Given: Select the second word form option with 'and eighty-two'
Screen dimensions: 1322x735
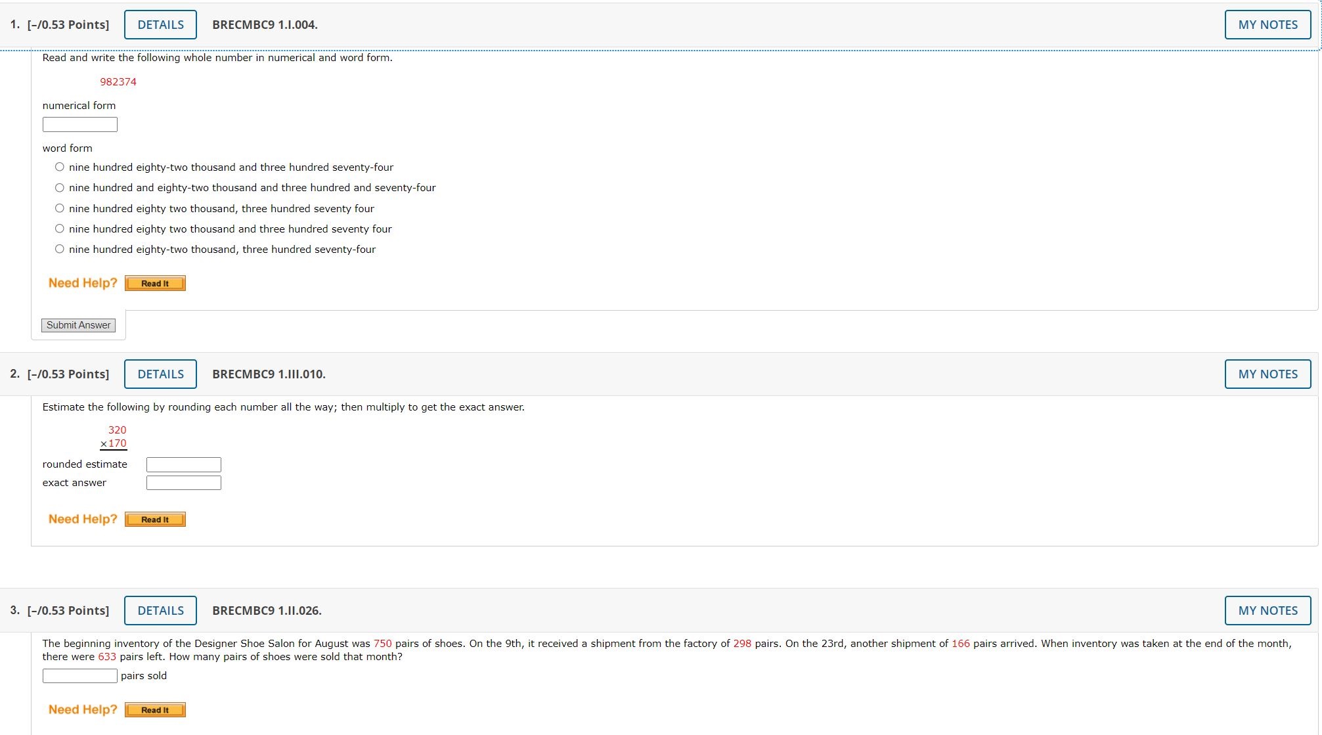Looking at the screenshot, I should 60,188.
